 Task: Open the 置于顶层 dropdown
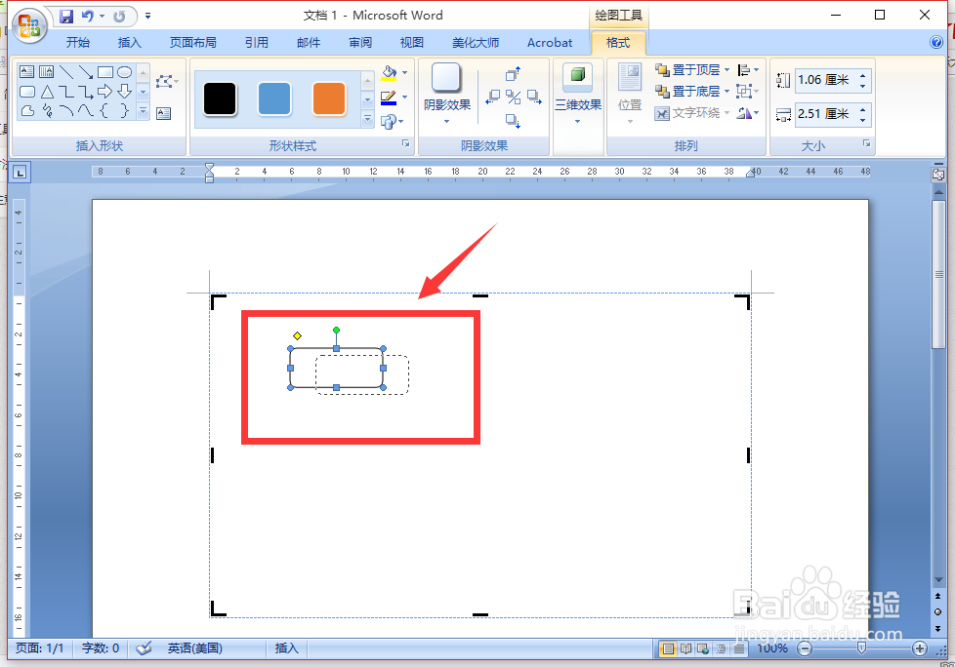pyautogui.click(x=727, y=70)
